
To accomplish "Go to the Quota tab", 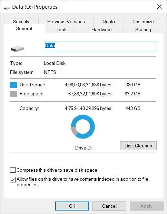I will pyautogui.click(x=109, y=22).
